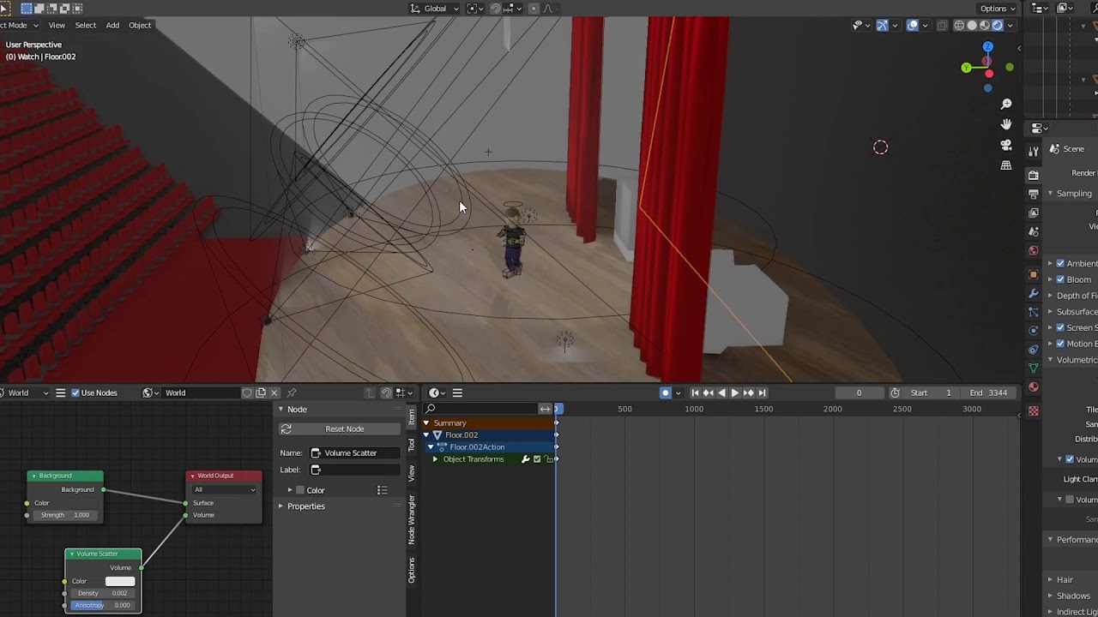This screenshot has width=1098, height=617.
Task: Enable the Bloom render checkbox
Action: tap(1061, 279)
